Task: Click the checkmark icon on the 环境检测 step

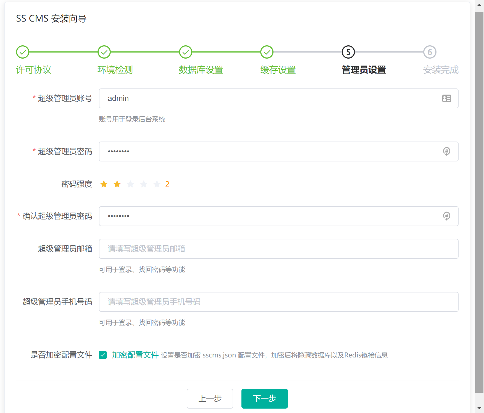Action: coord(104,52)
